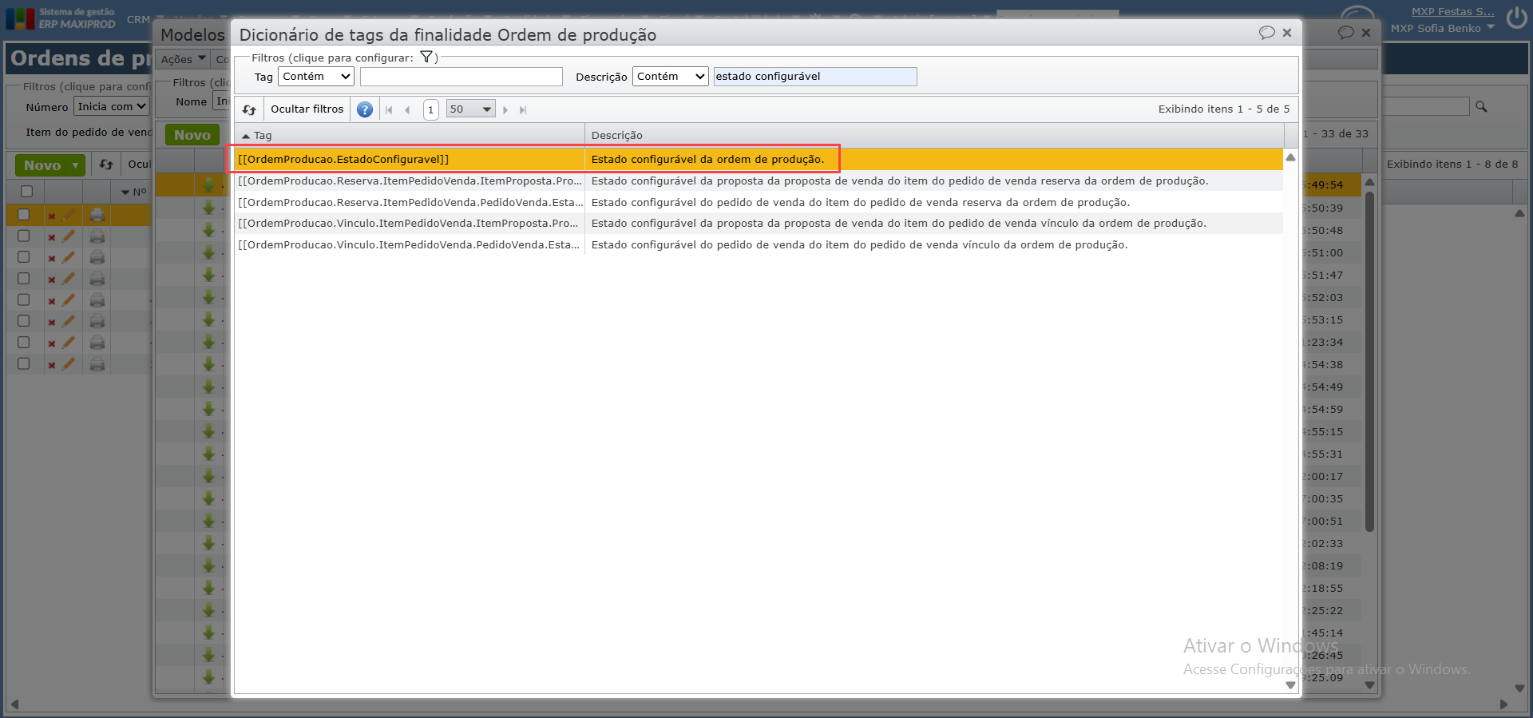Expand the arrow beside the orders Novo button

[76, 165]
